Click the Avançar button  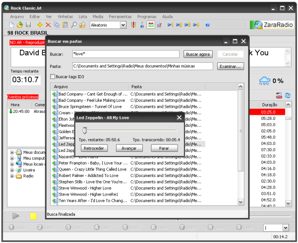129,148
